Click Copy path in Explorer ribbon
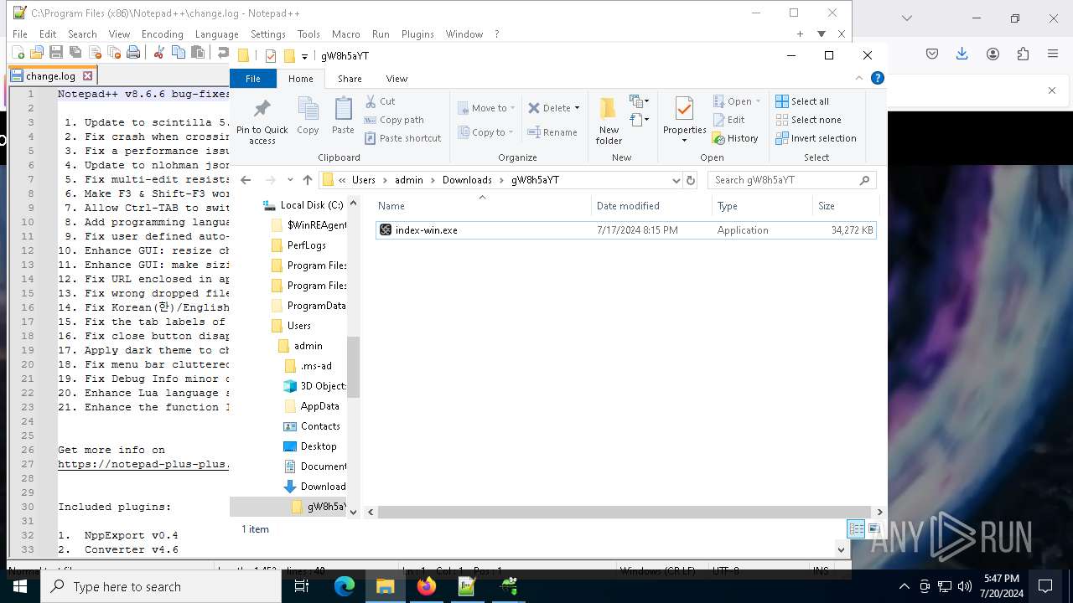The width and height of the screenshot is (1073, 603). point(395,120)
